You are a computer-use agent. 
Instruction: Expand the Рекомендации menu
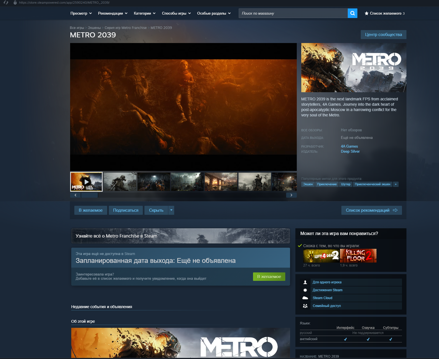click(113, 13)
